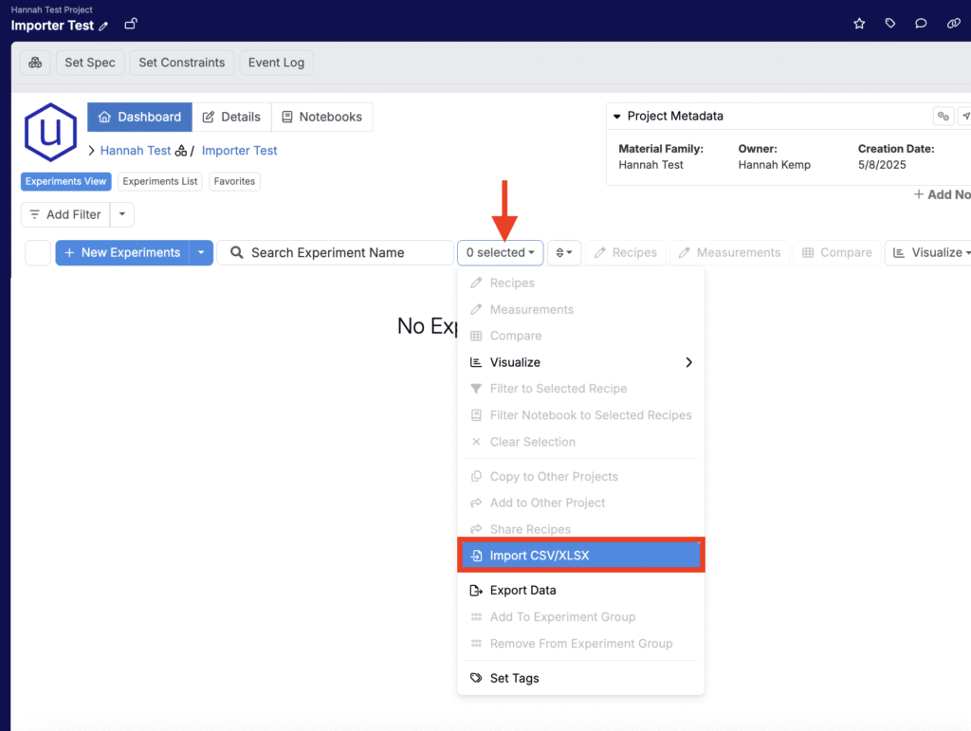Follow the Hannah Test breadcrumb link
The width and height of the screenshot is (971, 731).
[136, 151]
